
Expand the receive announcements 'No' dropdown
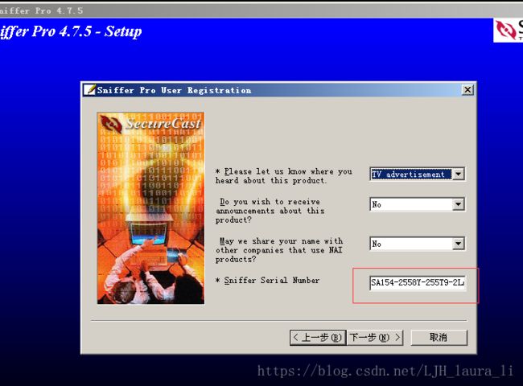pyautogui.click(x=459, y=204)
